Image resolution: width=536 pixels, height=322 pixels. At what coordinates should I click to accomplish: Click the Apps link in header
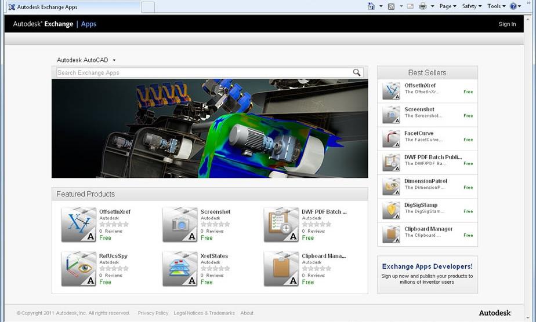pos(89,24)
